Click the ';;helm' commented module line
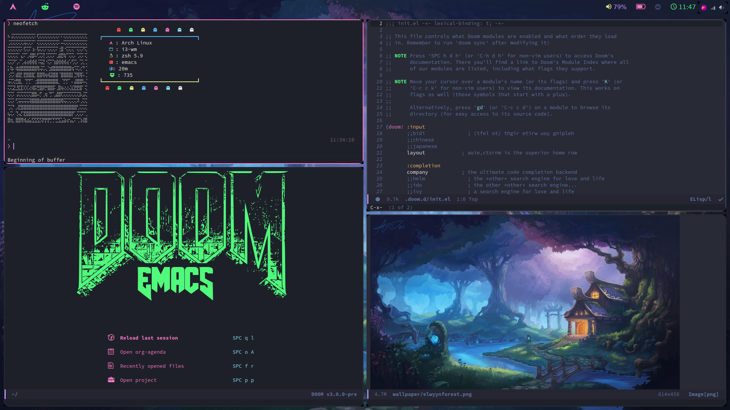Image resolution: width=730 pixels, height=410 pixels. point(416,179)
